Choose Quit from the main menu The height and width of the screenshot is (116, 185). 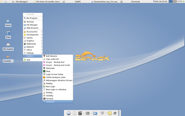click(33, 60)
